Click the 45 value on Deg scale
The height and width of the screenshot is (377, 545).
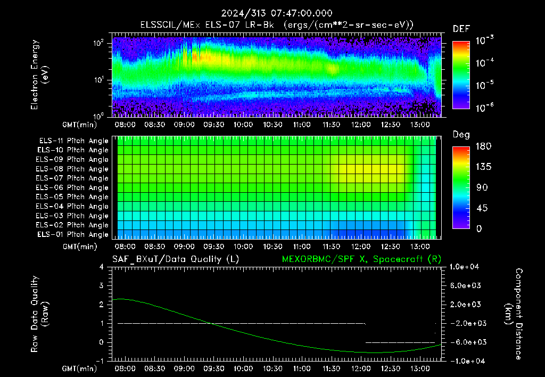[482, 208]
